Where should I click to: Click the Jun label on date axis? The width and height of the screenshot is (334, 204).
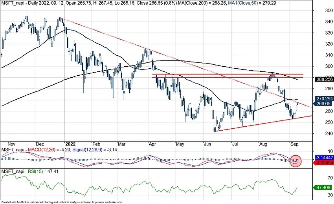coord(207,144)
